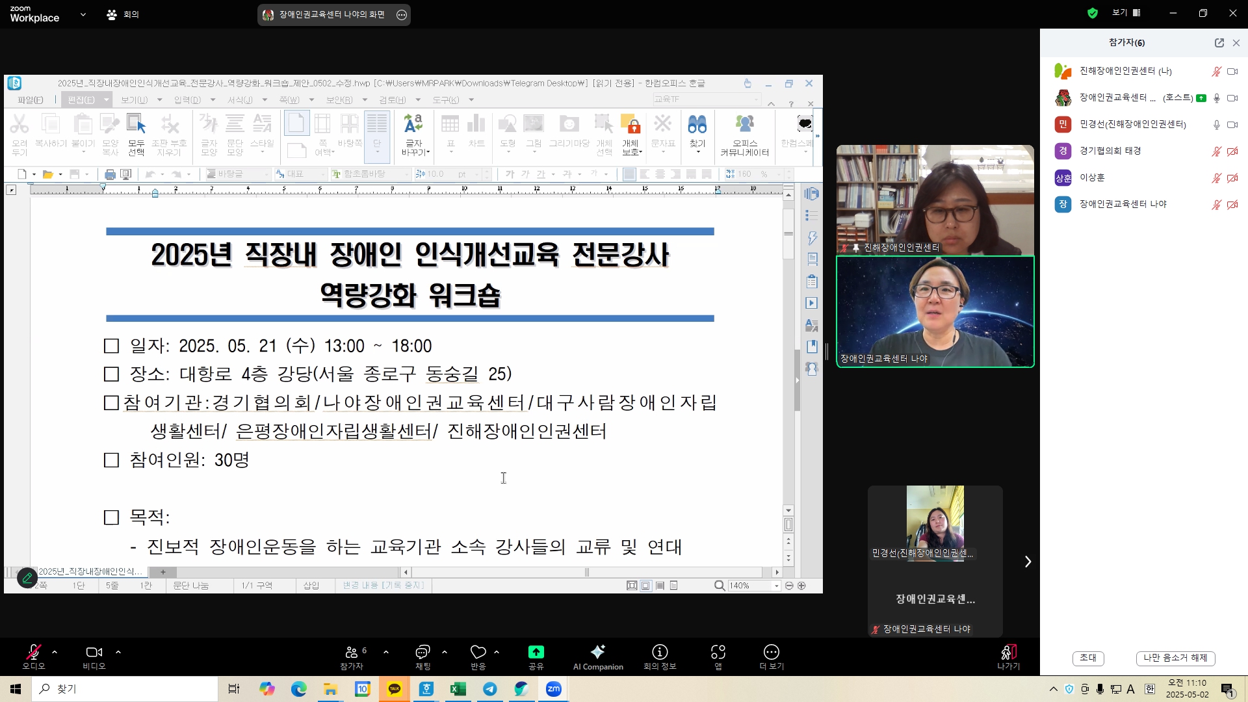Image resolution: width=1248 pixels, height=702 pixels.
Task: Open meeting info icon
Action: point(660,653)
